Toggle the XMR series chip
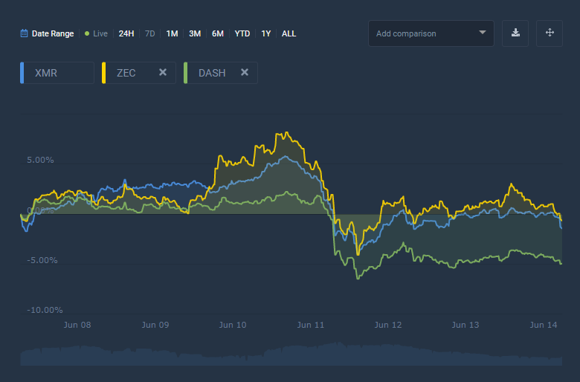This screenshot has height=382, width=580. 57,73
